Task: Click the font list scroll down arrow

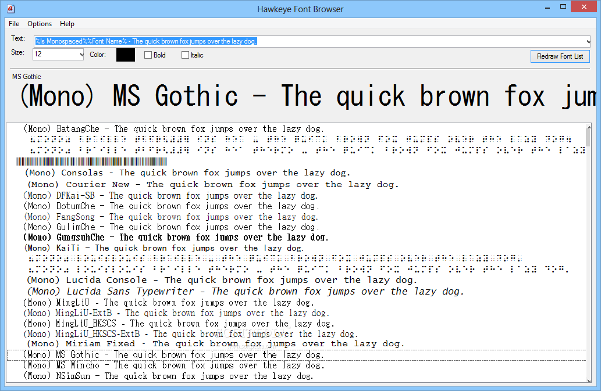Action: tap(589, 380)
